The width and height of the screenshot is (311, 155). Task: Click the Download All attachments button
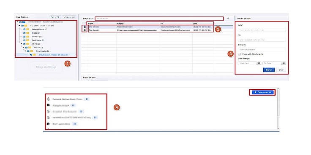pos(262,92)
